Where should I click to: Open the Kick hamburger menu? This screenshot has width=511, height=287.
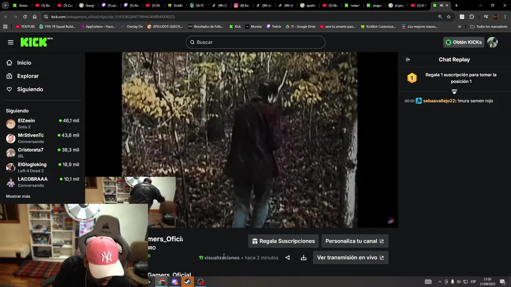point(10,42)
